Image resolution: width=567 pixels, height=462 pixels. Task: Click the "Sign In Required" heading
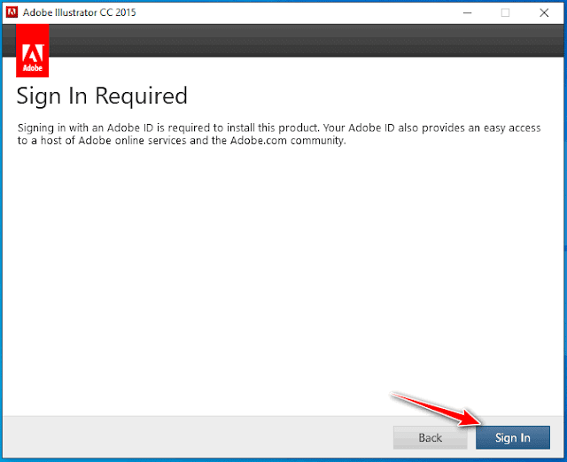(x=102, y=96)
